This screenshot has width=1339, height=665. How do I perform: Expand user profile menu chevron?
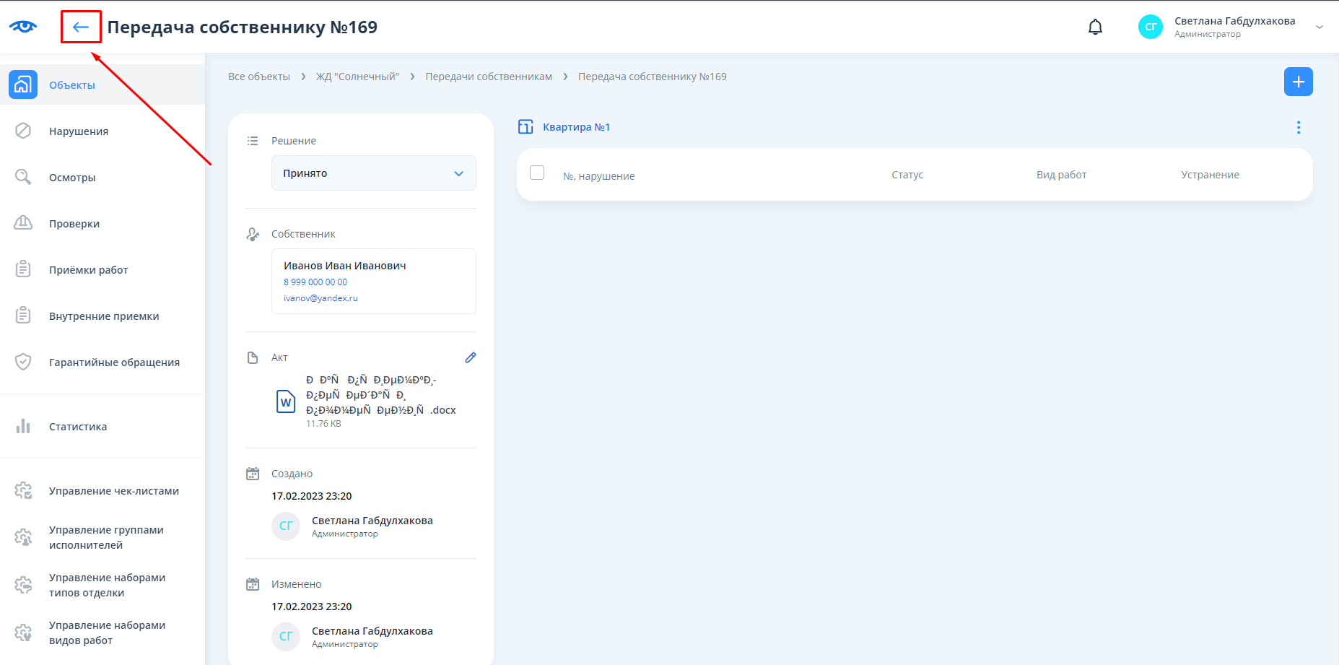tap(1319, 27)
